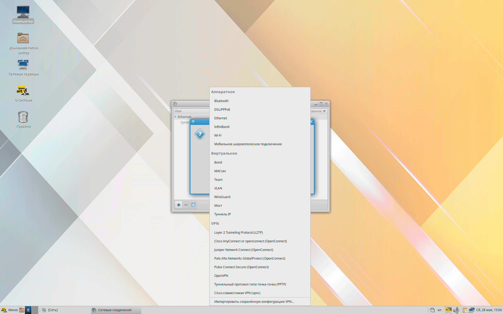Viewport: 503px width, 314px height.
Task: Select Wi-Fi hardware connection type
Action: point(217,135)
